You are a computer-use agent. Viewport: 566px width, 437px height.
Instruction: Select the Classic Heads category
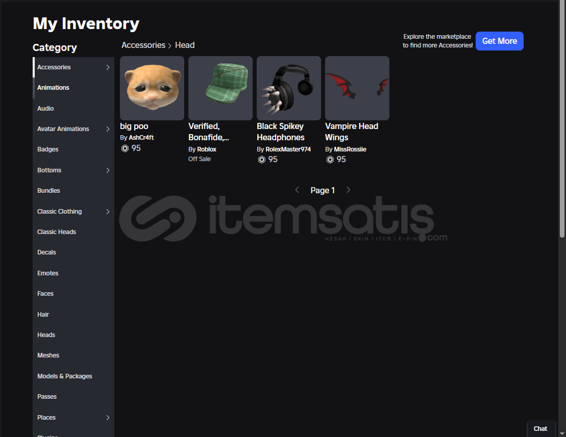click(x=73, y=232)
